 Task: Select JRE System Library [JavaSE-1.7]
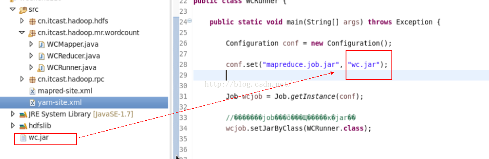coord(80,114)
